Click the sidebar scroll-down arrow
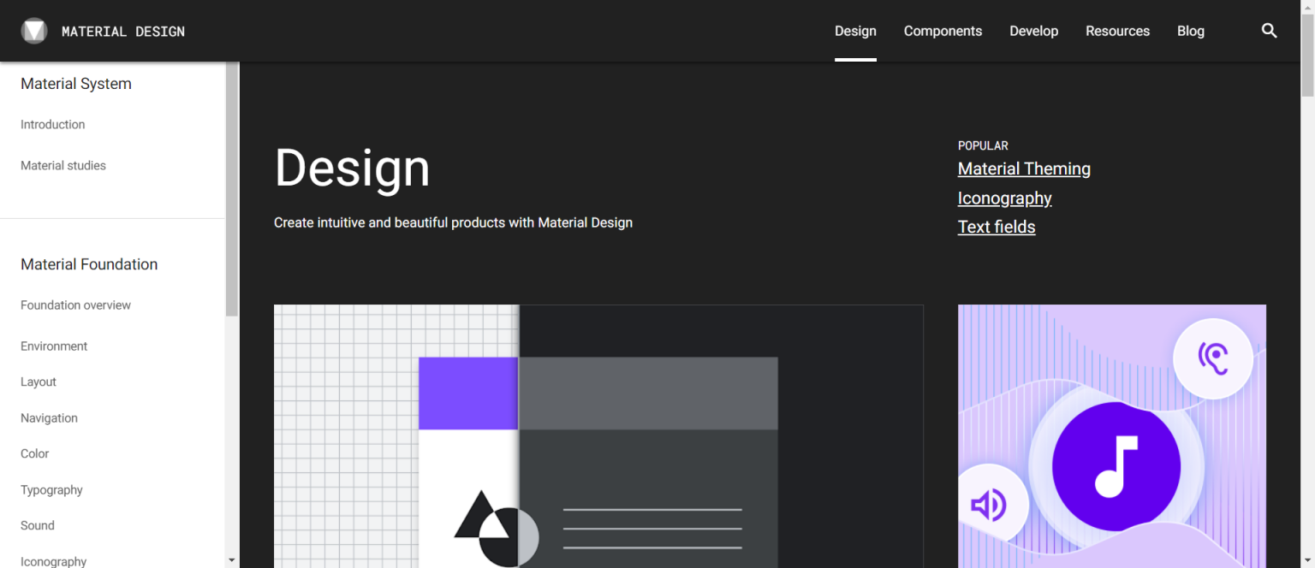The height and width of the screenshot is (568, 1315). point(232,560)
